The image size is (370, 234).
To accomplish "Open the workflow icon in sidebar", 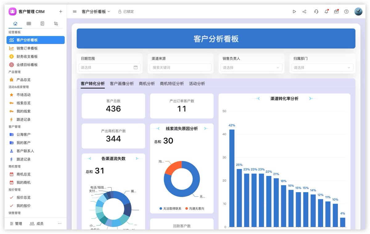I will (56, 23).
